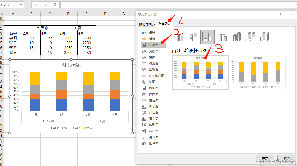The image size is (297, 166).
Task: Pick the first chart preview grouped by month
Action: (200, 72)
